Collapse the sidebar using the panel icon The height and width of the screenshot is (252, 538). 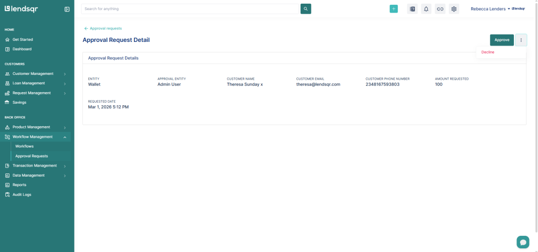[67, 9]
